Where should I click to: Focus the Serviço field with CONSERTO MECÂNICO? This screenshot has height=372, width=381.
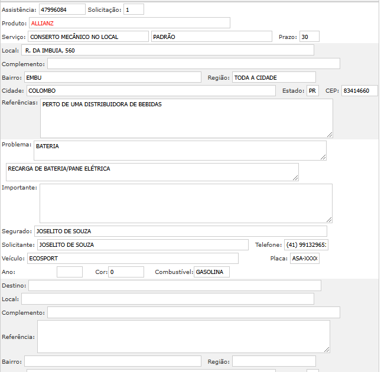(88, 37)
